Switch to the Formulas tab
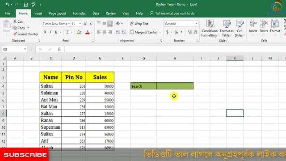Viewport: 286px width, 161px height. (x=79, y=13)
